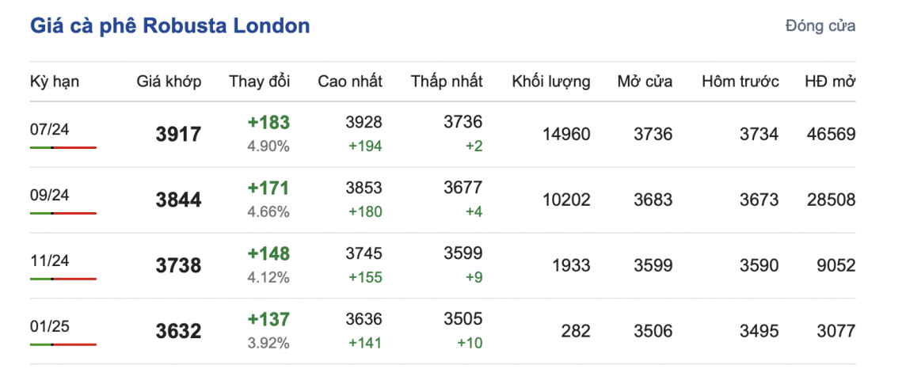This screenshot has width=906, height=388.
Task: Click the Hôm trước column header
Action: (x=740, y=82)
